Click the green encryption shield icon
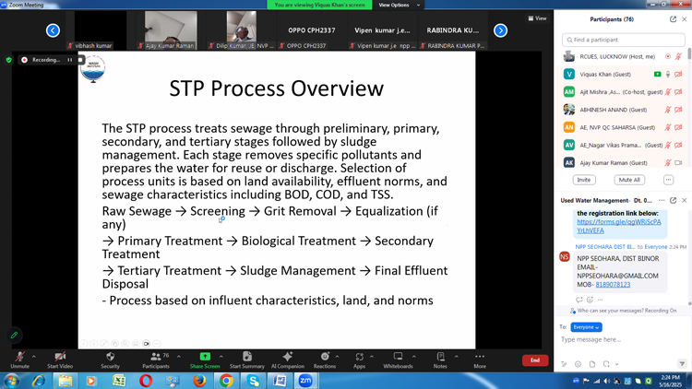Image resolution: width=692 pixels, height=389 pixels. (x=9, y=60)
